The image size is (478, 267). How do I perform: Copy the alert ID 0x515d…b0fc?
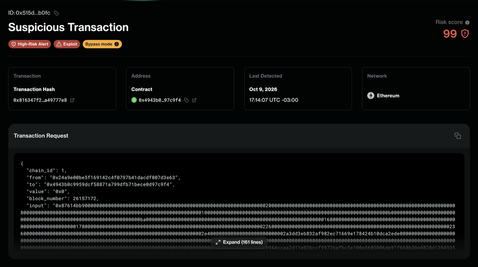[x=56, y=13]
